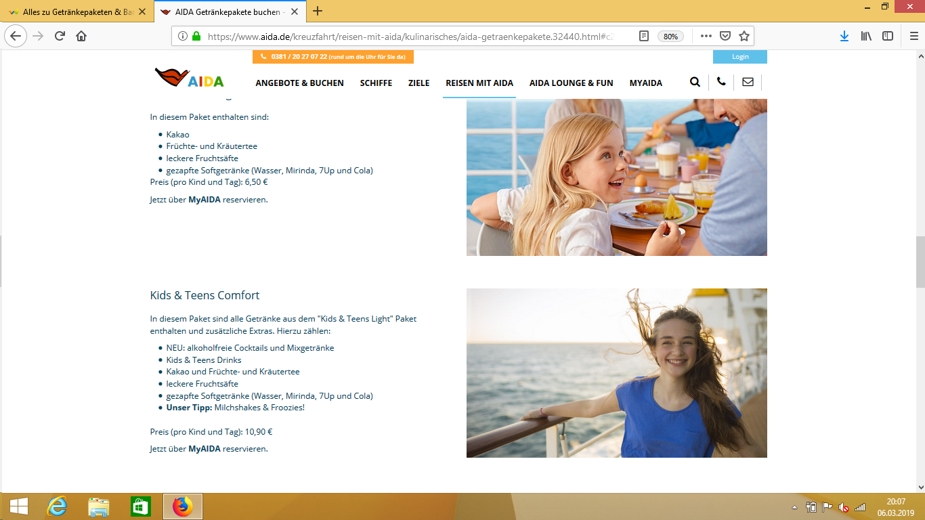
Task: Open the page actions three-dot menu
Action: click(x=706, y=36)
